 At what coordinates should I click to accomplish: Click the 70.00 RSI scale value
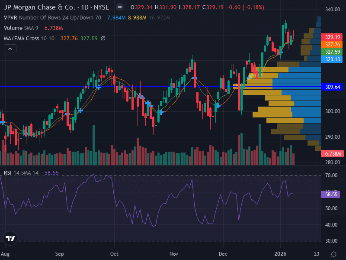point(331,175)
